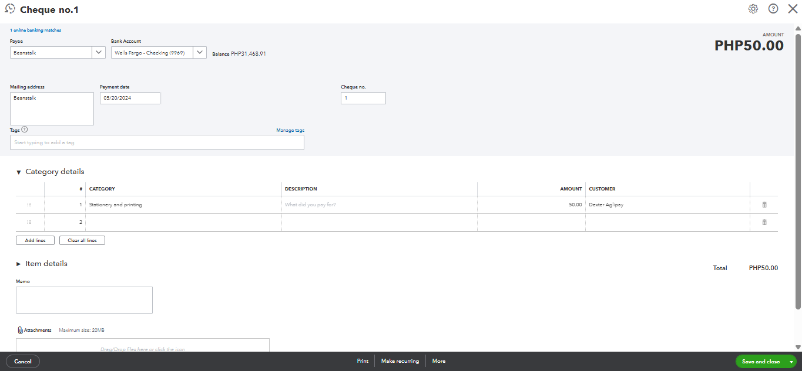Click into the Memo text box
The image size is (802, 371).
click(84, 300)
